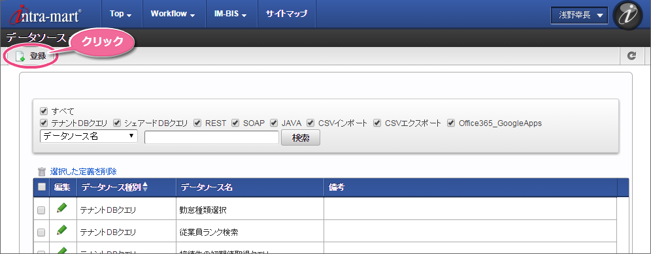The image size is (651, 254).
Task: Toggle the REST checkbox
Action: pyautogui.click(x=197, y=123)
